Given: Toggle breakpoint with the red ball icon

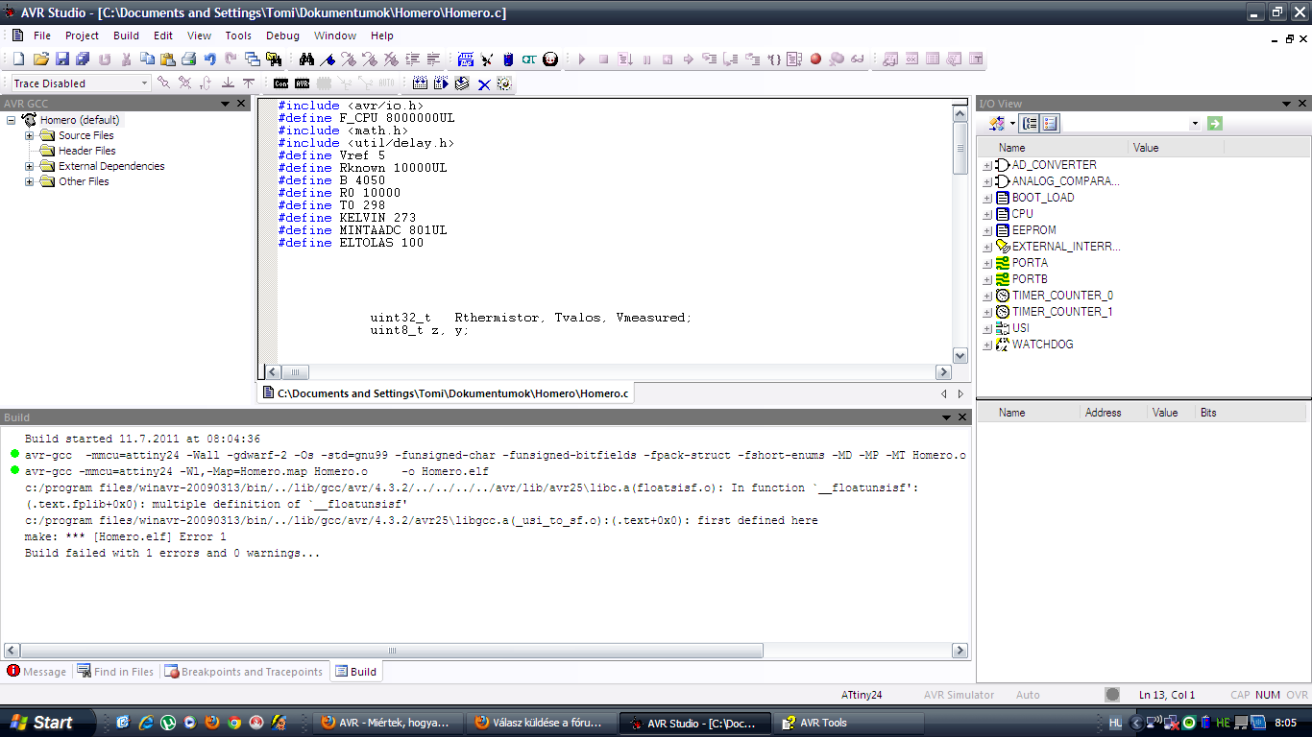Looking at the screenshot, I should (815, 59).
